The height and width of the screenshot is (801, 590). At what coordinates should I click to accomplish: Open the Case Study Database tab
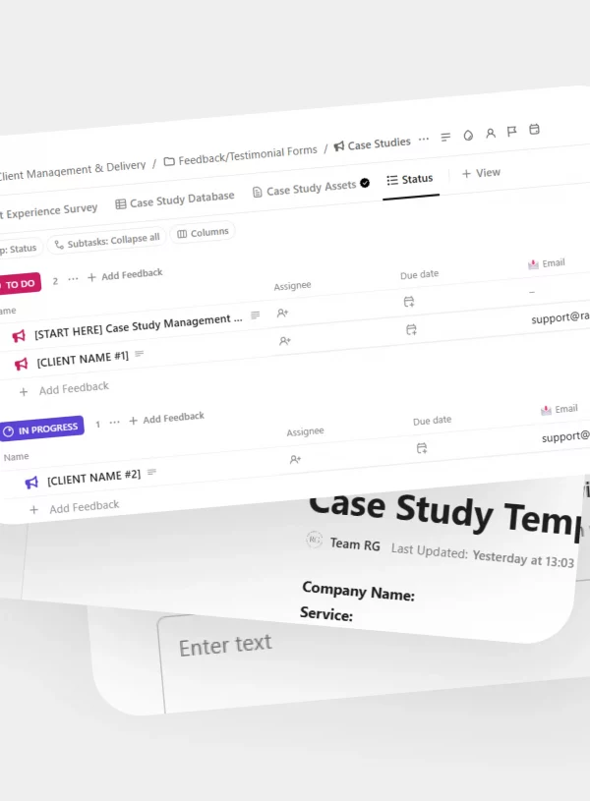[x=175, y=200]
